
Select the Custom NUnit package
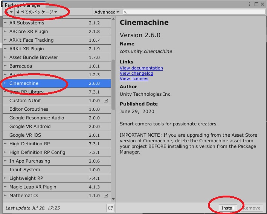click(56, 101)
